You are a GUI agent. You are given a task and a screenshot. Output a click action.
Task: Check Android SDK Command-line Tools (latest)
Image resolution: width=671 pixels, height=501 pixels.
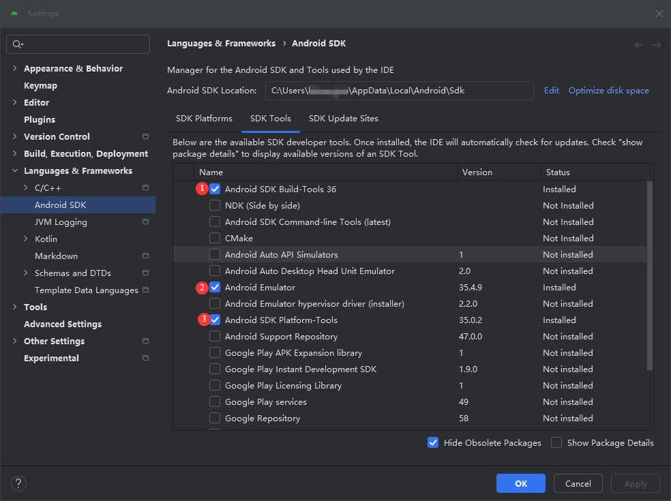[x=215, y=222]
